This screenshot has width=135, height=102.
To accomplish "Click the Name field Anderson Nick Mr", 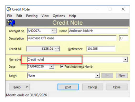I will tap(98, 31).
